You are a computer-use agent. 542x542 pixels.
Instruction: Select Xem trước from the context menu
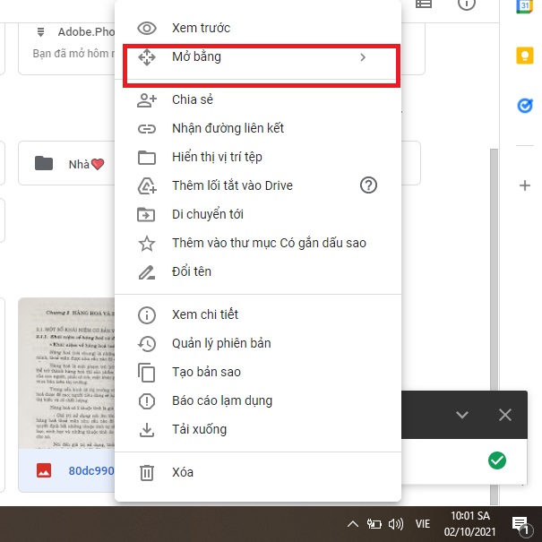point(258,28)
